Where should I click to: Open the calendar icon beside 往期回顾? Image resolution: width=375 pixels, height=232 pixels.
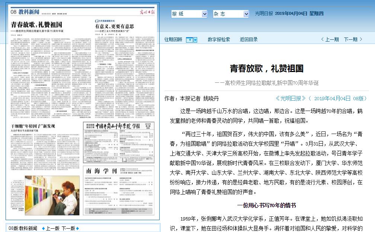189,40
